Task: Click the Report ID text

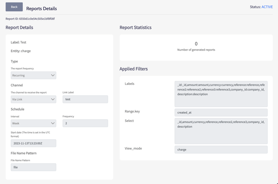Action: coord(30,19)
